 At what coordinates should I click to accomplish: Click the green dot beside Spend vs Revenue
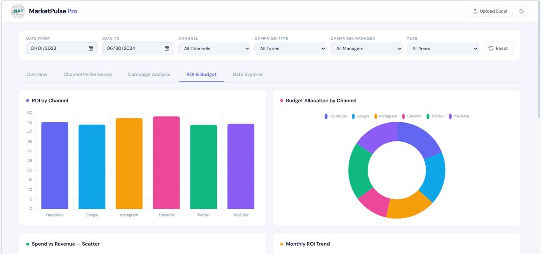(x=27, y=244)
